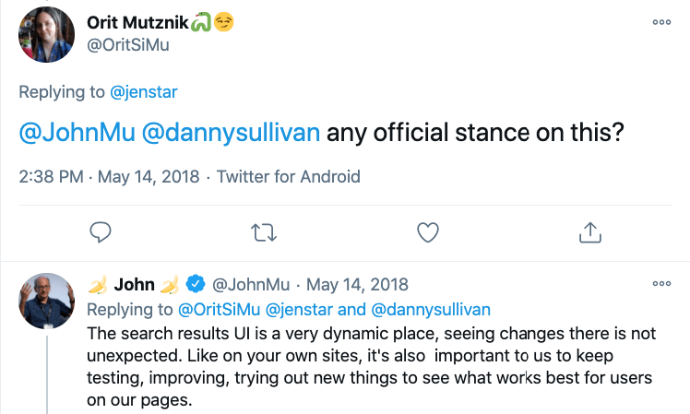Viewport: 690px width, 414px height.
Task: Click John's display name in reply
Action: click(x=134, y=284)
